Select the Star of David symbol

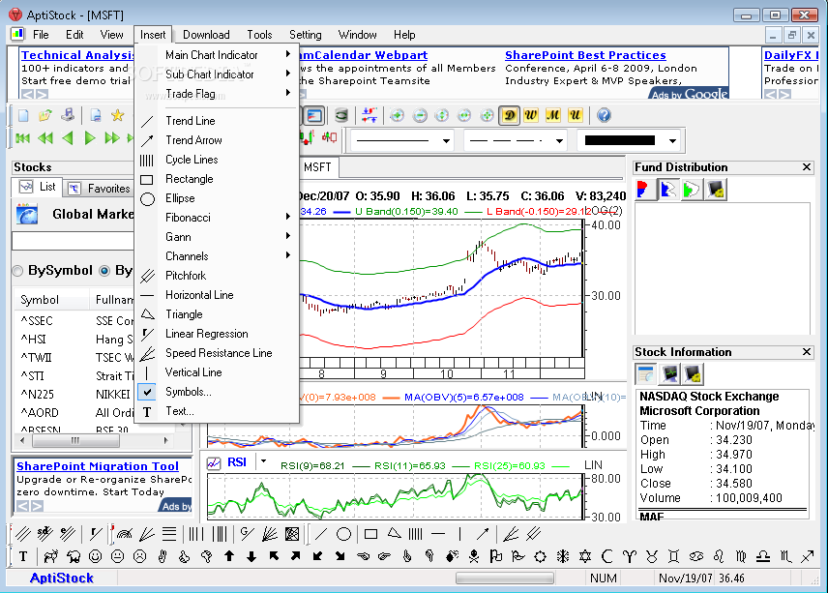pyautogui.click(x=585, y=556)
